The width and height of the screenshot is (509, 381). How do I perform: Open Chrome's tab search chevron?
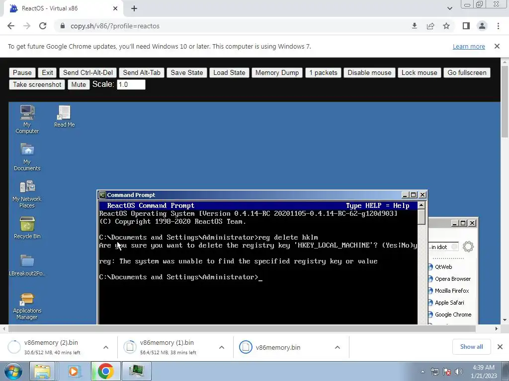pos(449,8)
